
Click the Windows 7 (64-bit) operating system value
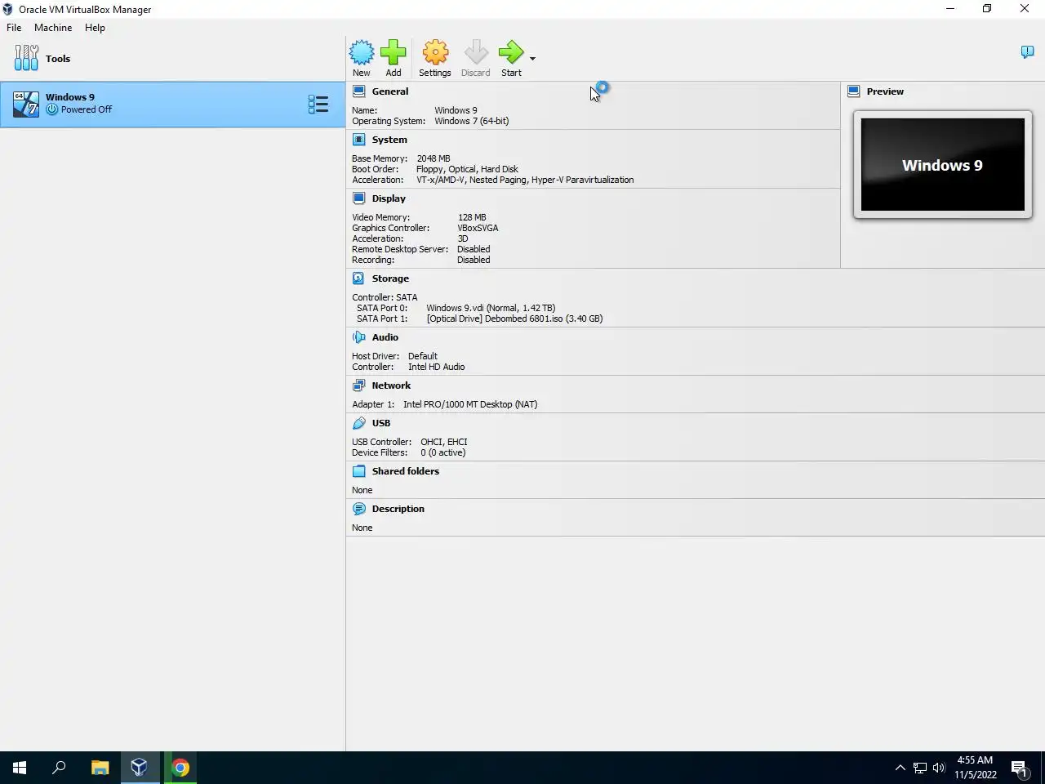coord(472,121)
